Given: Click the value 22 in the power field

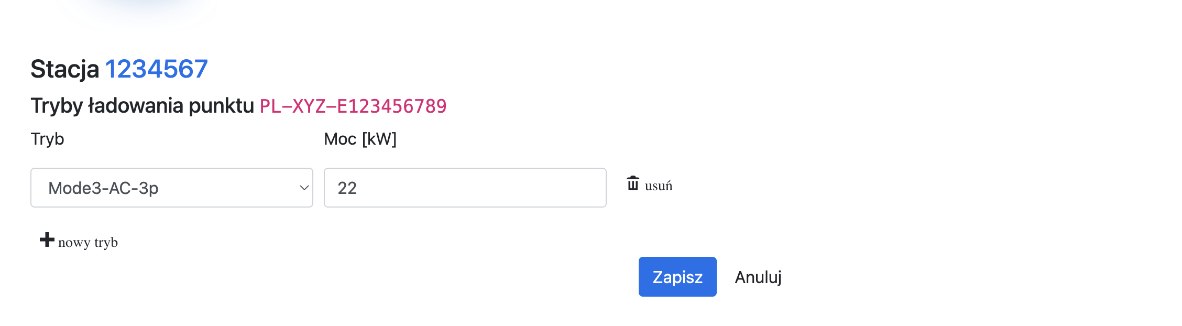Looking at the screenshot, I should pyautogui.click(x=347, y=188).
